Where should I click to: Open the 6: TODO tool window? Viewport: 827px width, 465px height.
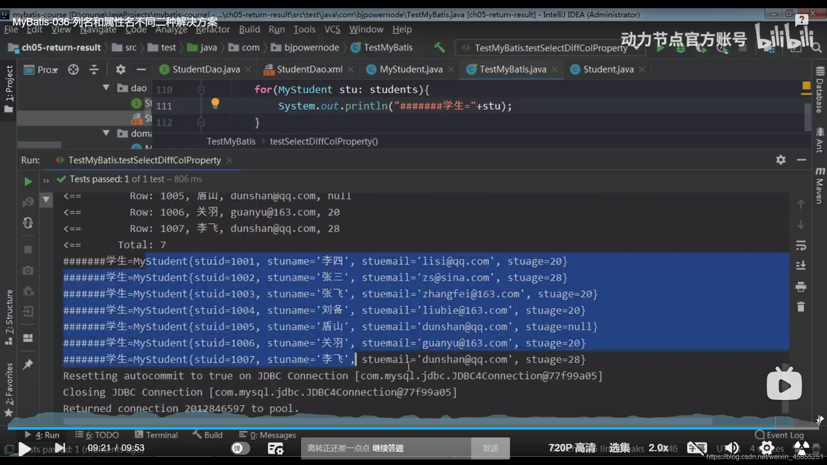(x=97, y=435)
